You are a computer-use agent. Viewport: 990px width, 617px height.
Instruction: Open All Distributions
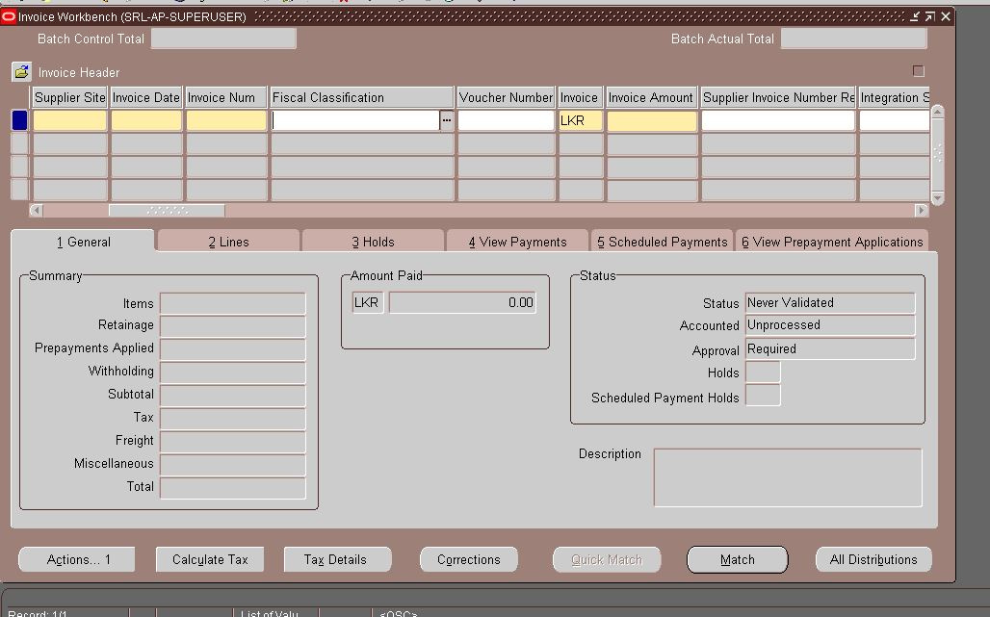click(x=873, y=559)
